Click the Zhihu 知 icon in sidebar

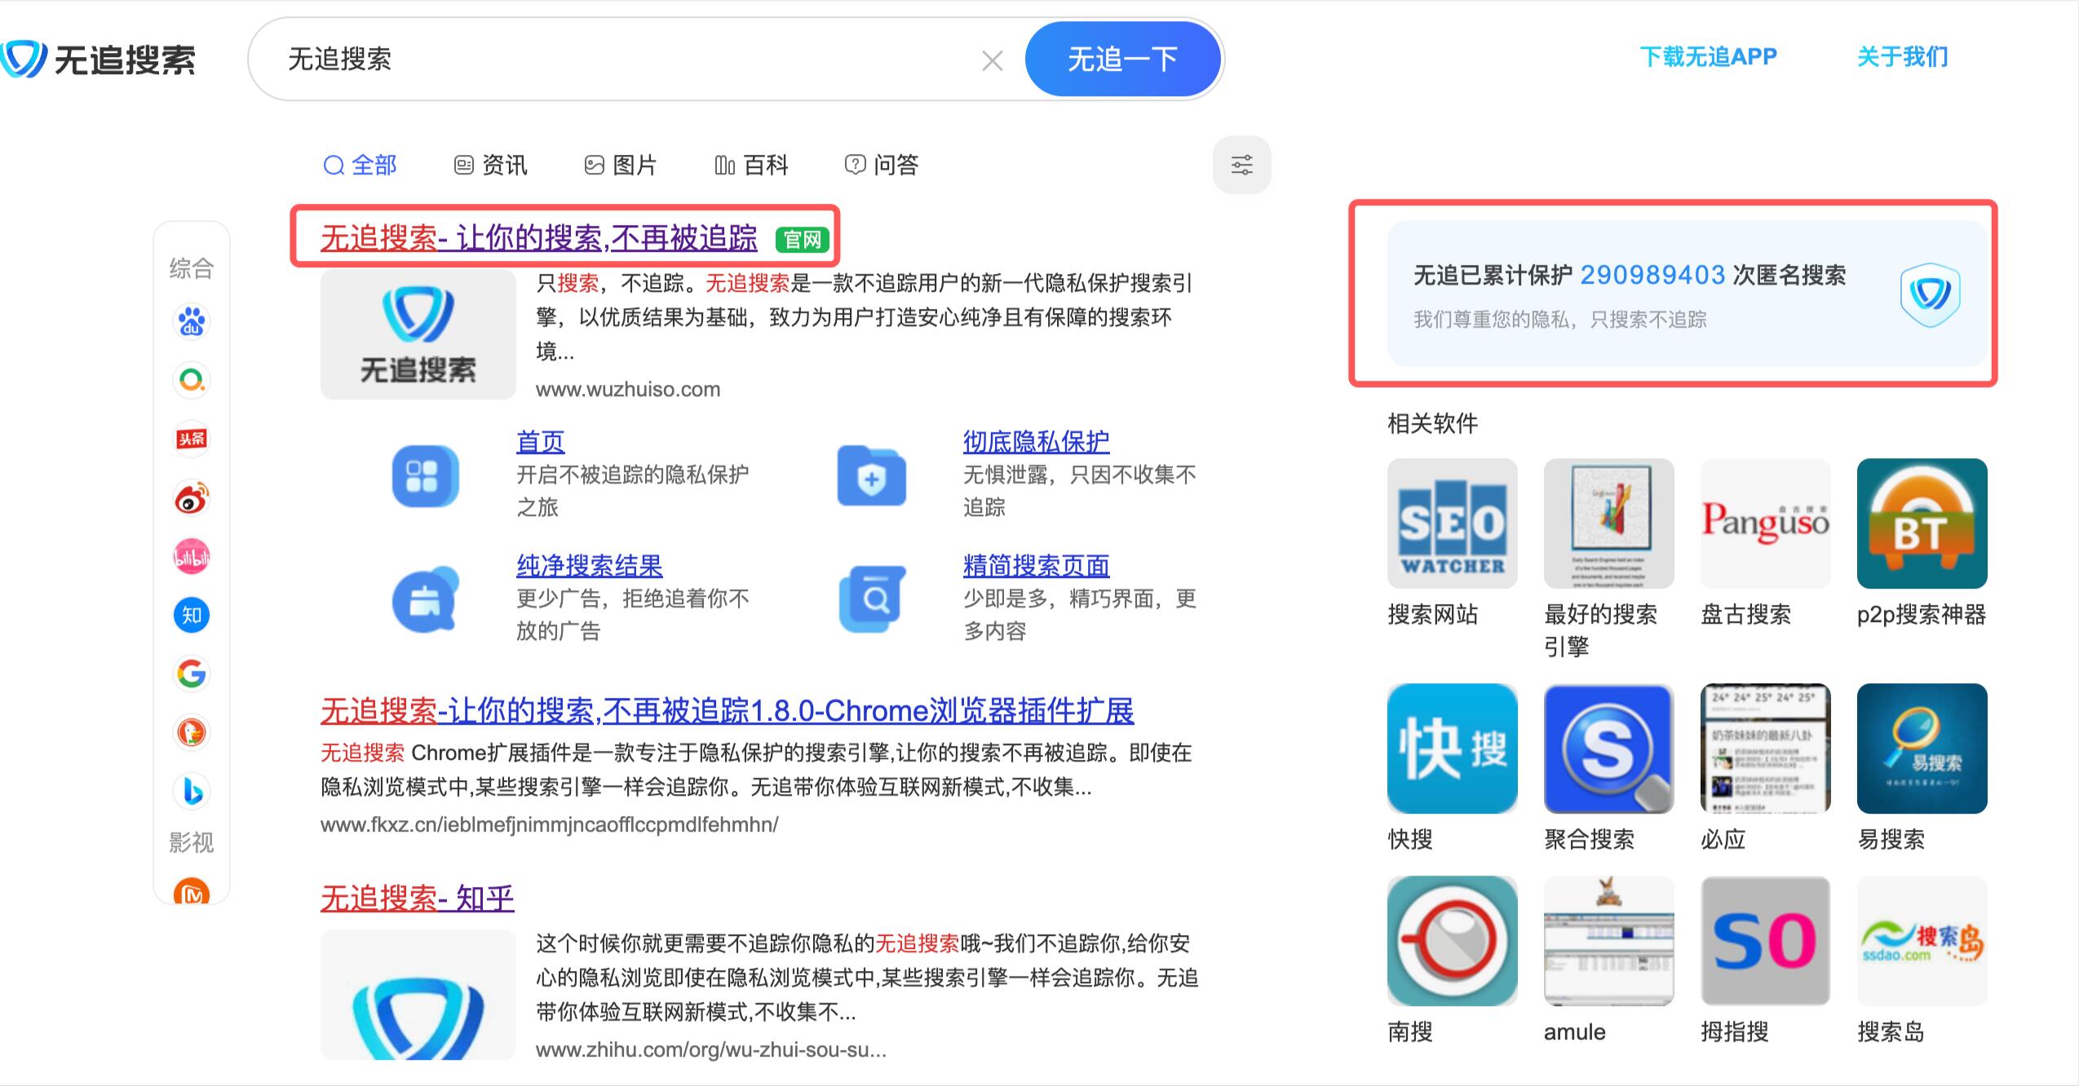point(192,616)
